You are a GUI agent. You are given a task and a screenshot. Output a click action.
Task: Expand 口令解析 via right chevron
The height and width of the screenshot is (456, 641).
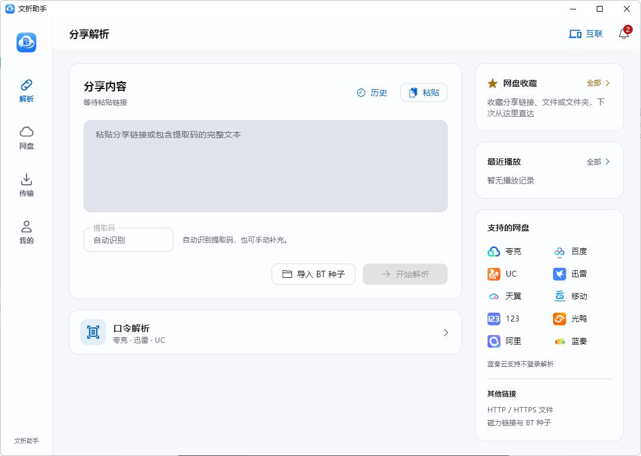click(x=446, y=333)
